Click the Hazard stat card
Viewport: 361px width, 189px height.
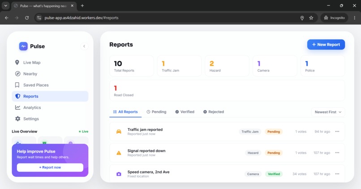[x=227, y=66]
